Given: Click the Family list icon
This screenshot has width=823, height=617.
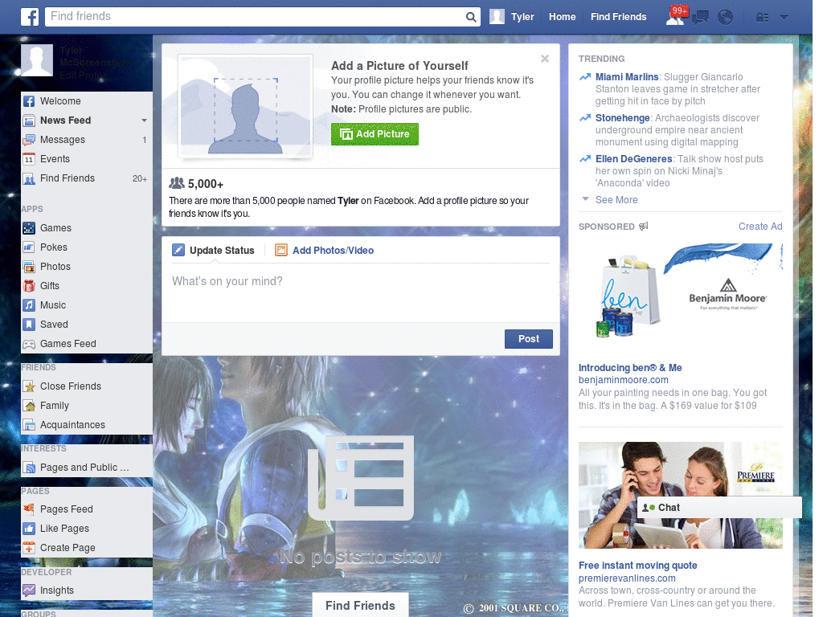Looking at the screenshot, I should point(29,406).
